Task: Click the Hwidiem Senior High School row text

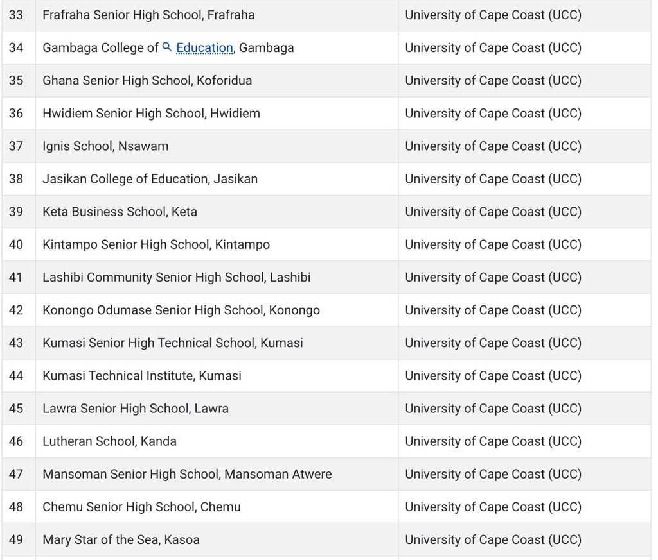Action: 151,114
